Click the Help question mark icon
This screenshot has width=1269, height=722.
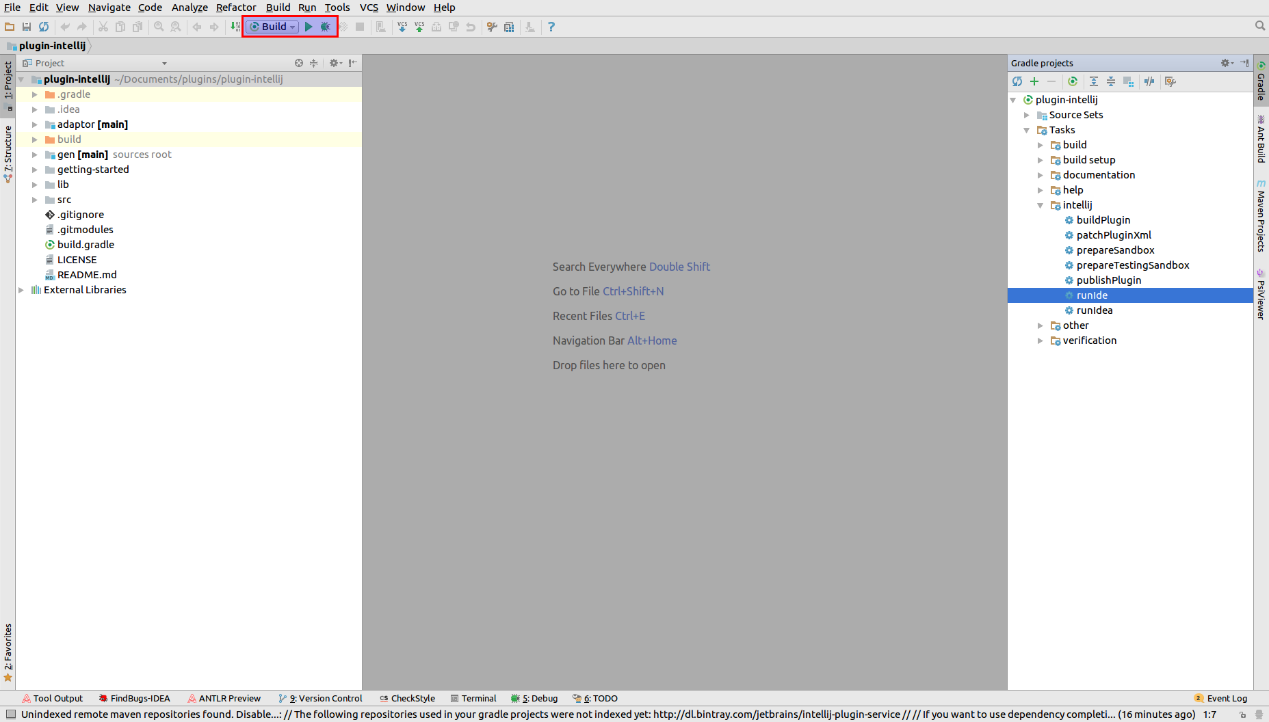(x=551, y=27)
